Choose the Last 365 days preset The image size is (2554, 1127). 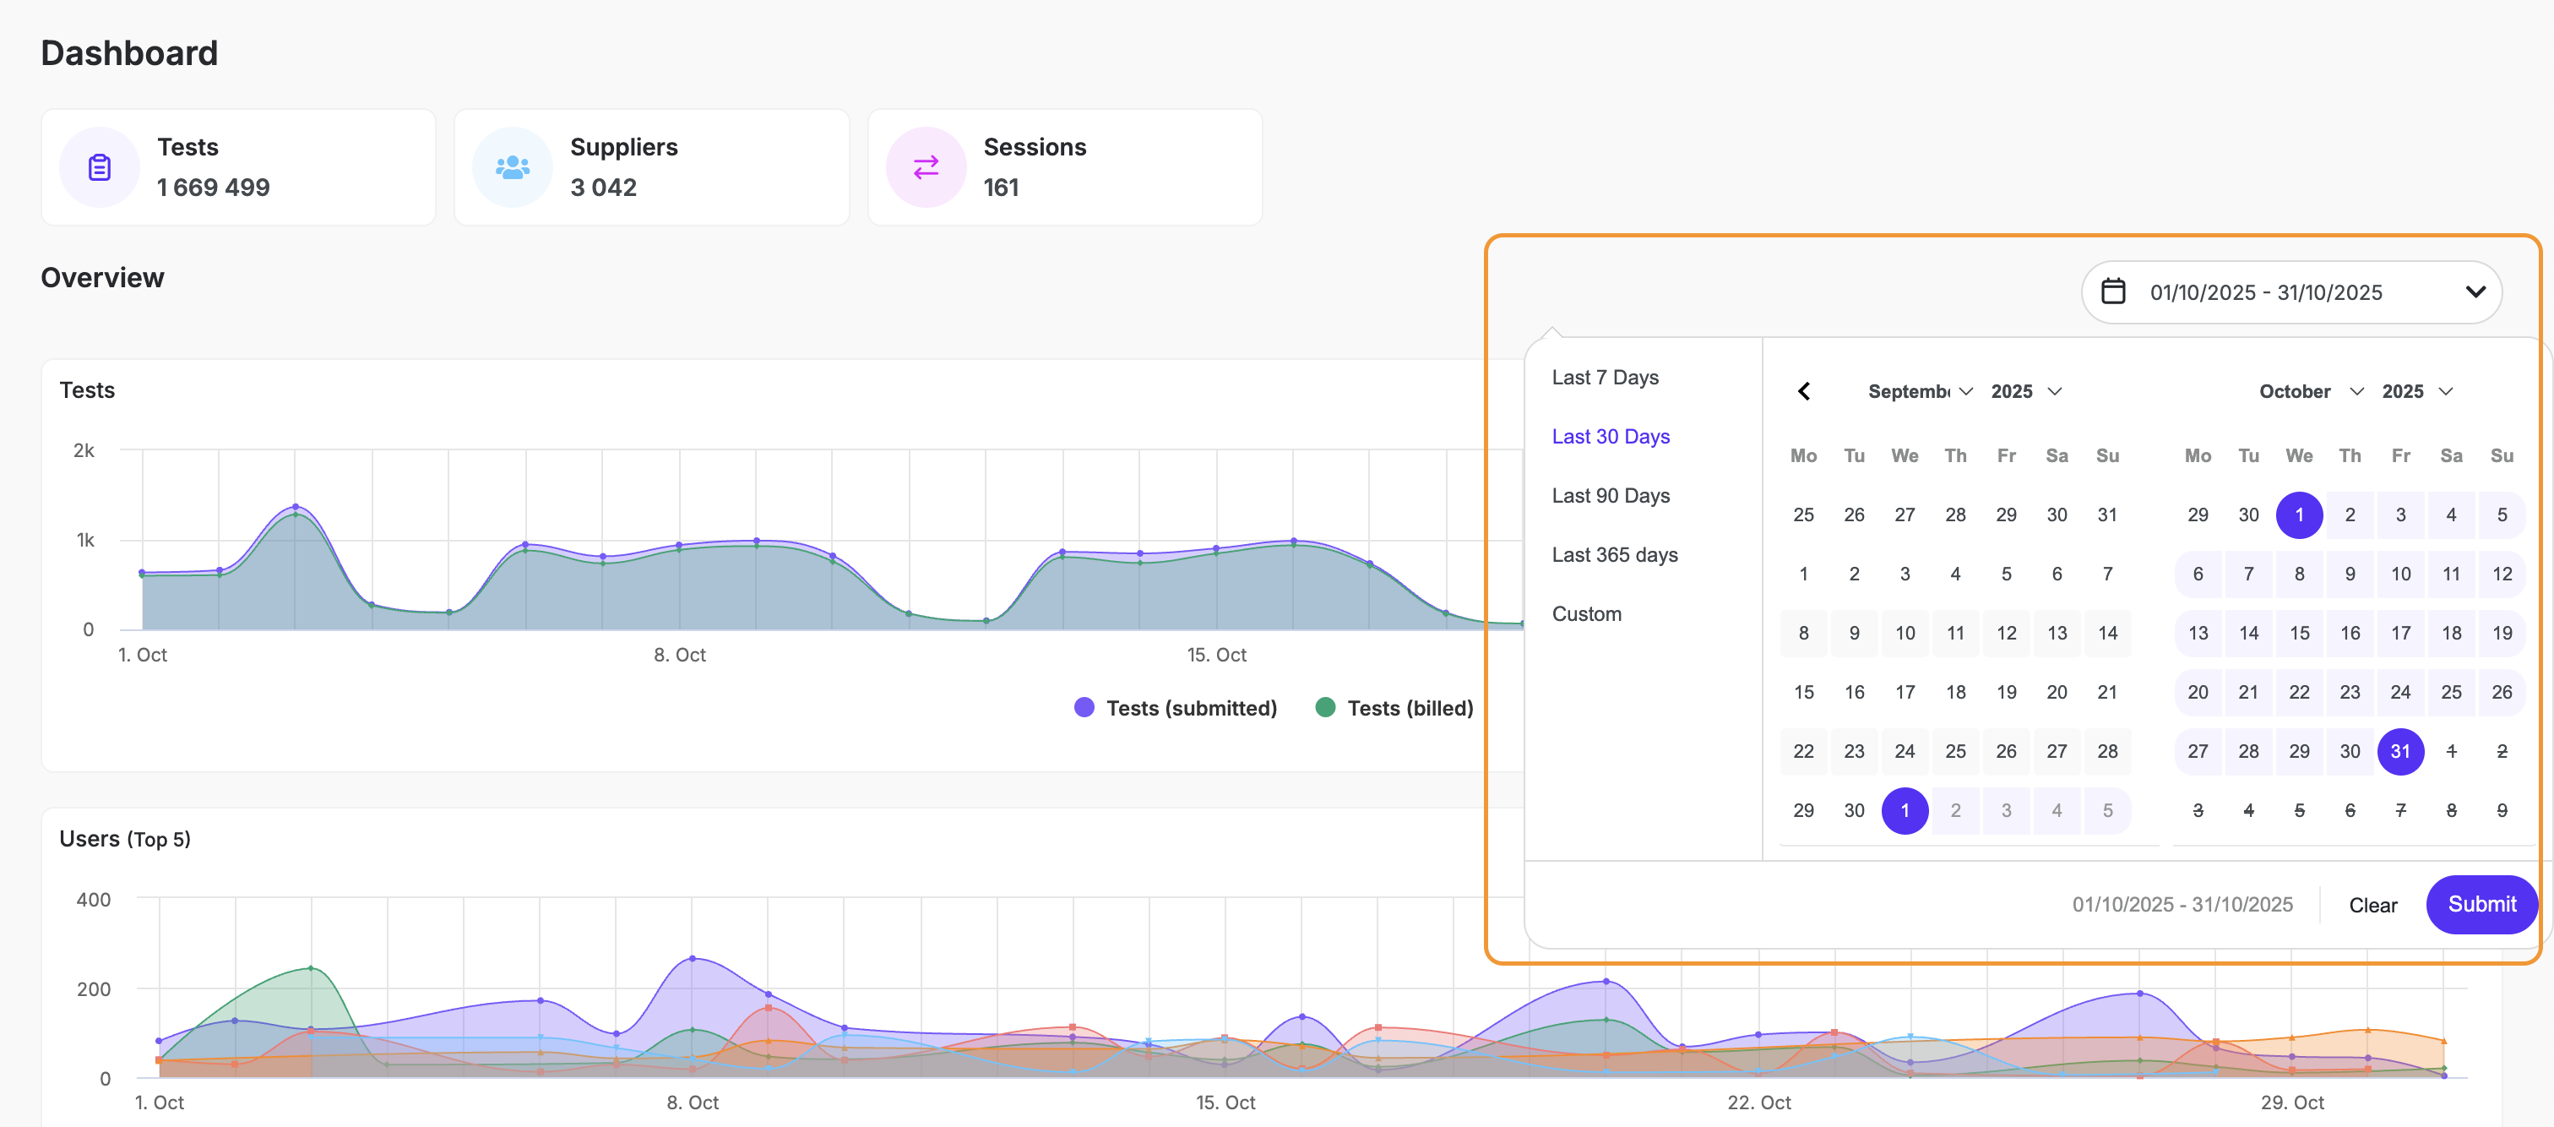[x=1614, y=554]
